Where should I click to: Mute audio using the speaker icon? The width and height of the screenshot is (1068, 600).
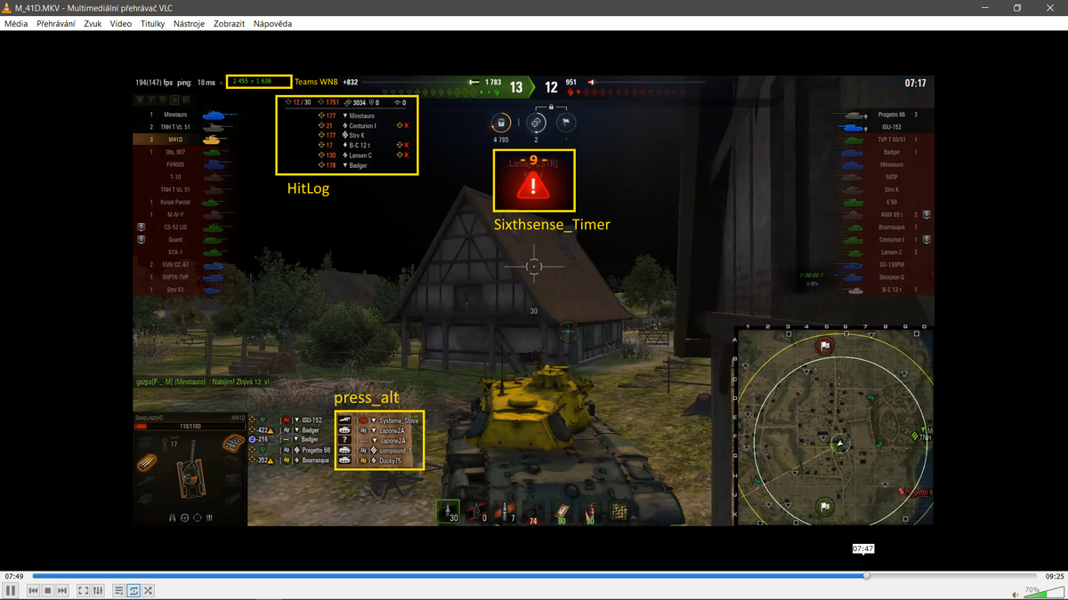pos(1015,594)
